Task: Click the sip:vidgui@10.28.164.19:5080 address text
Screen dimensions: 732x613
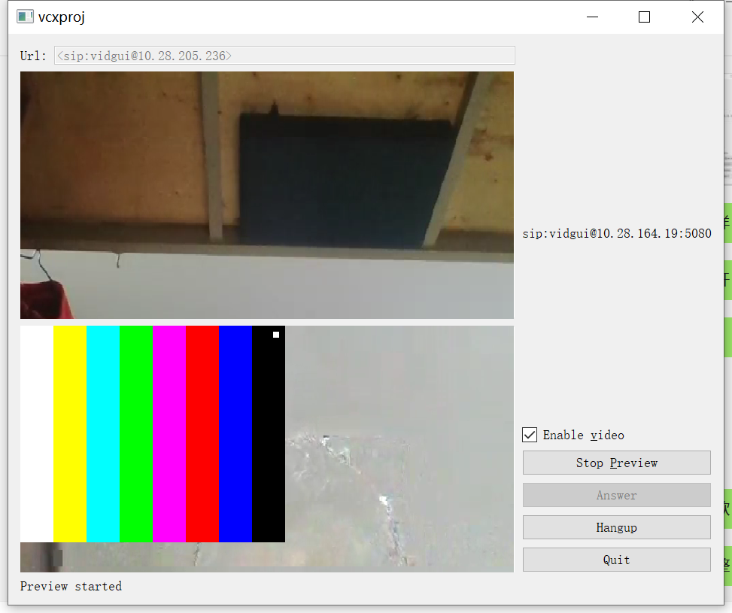Action: coord(616,233)
